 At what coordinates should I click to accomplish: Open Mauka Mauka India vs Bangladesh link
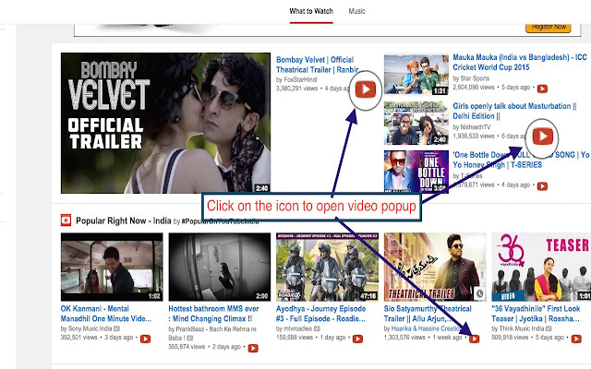click(x=520, y=62)
